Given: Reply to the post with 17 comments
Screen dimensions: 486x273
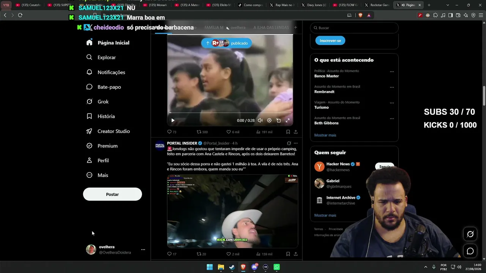Looking at the screenshot, I should coord(172,254).
